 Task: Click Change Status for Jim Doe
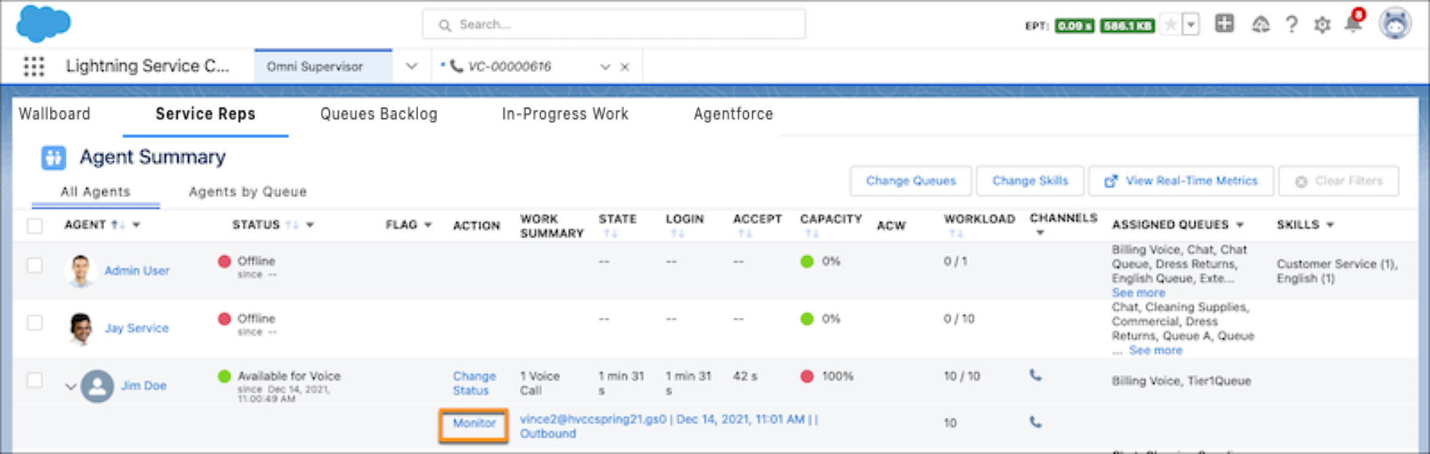click(x=474, y=383)
